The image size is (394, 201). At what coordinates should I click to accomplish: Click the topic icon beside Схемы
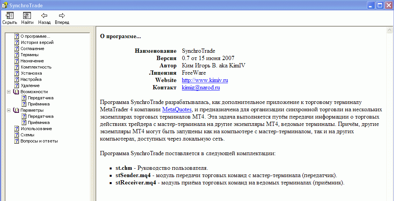pyautogui.click(x=17, y=135)
